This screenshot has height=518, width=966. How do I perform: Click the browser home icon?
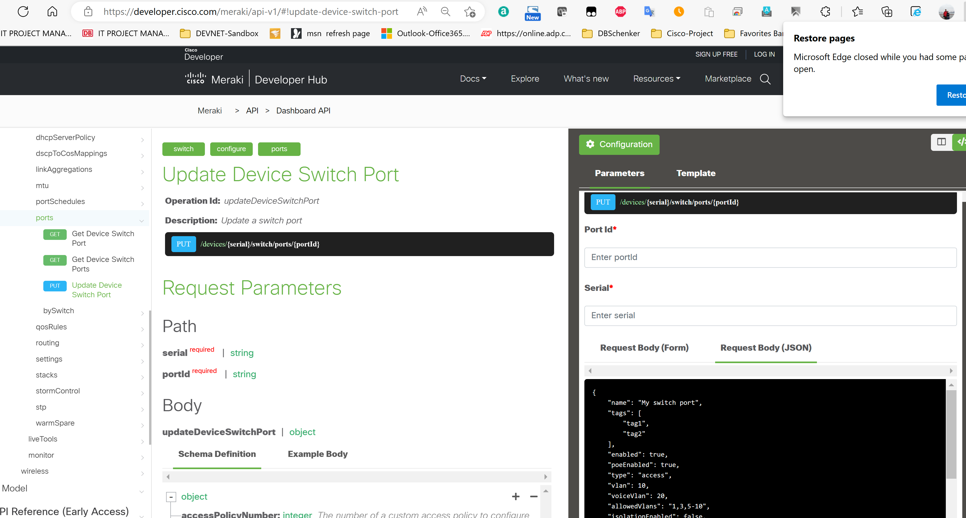[x=52, y=12]
